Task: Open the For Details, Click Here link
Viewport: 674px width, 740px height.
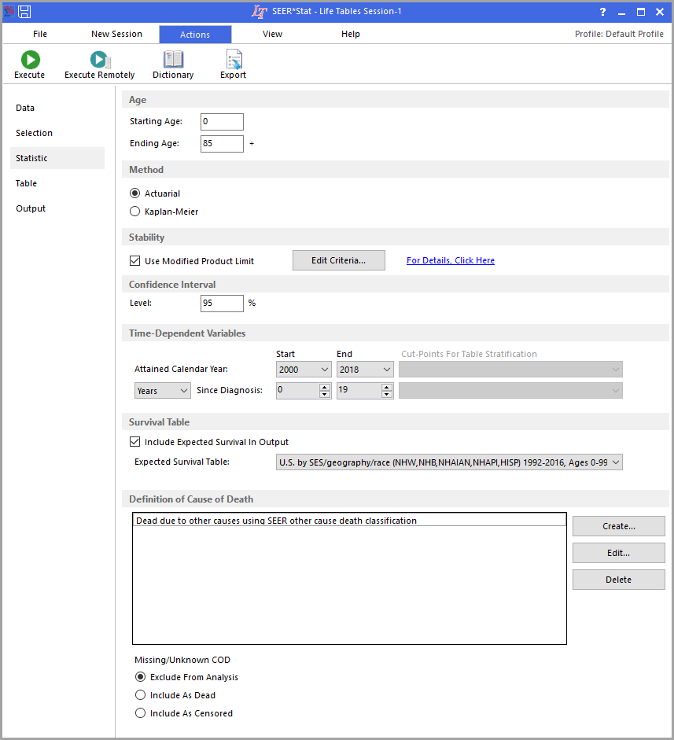Action: click(450, 260)
